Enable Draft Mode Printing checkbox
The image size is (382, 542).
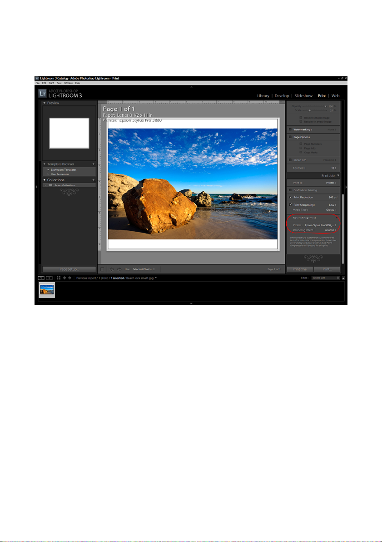[x=290, y=190]
